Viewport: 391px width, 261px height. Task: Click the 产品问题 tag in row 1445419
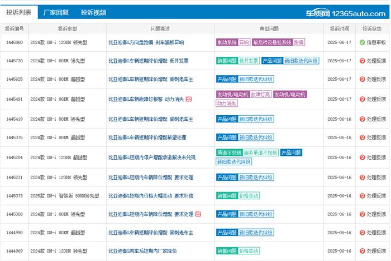(227, 119)
